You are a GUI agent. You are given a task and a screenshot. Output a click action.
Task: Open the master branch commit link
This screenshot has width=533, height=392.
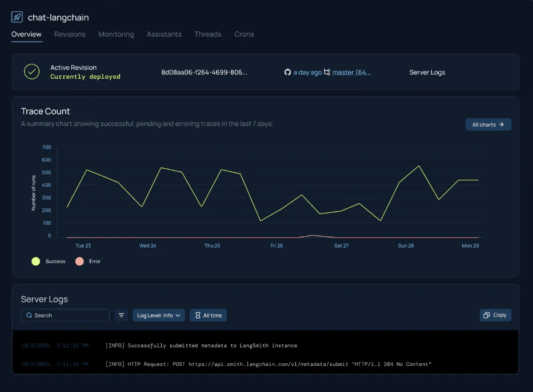(x=351, y=72)
